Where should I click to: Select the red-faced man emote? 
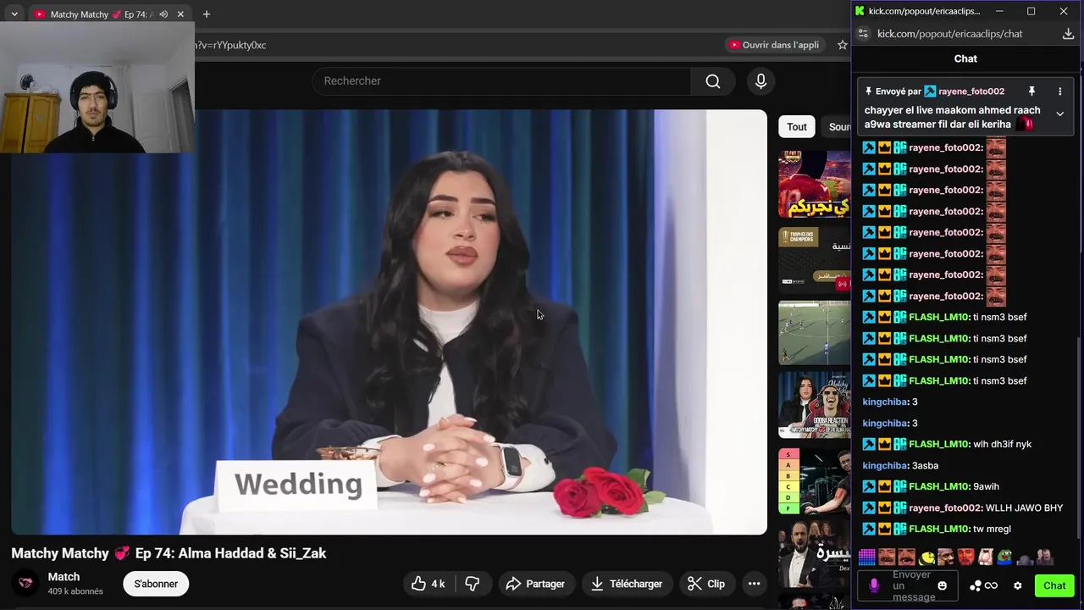coord(966,557)
